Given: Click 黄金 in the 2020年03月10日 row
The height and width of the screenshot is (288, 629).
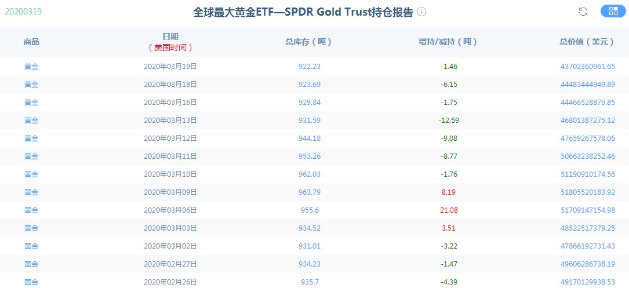Looking at the screenshot, I should pyautogui.click(x=31, y=174).
